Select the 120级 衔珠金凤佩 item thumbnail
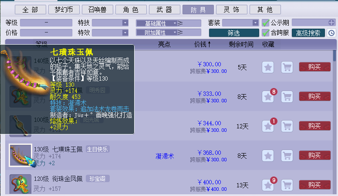This screenshot has width=338, height=196. [20, 184]
